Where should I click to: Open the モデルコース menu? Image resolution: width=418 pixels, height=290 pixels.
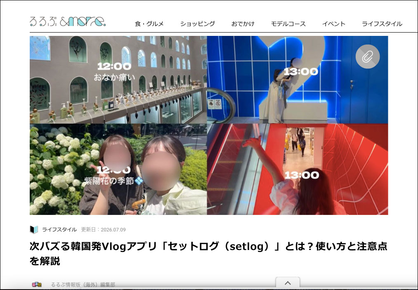[288, 24]
